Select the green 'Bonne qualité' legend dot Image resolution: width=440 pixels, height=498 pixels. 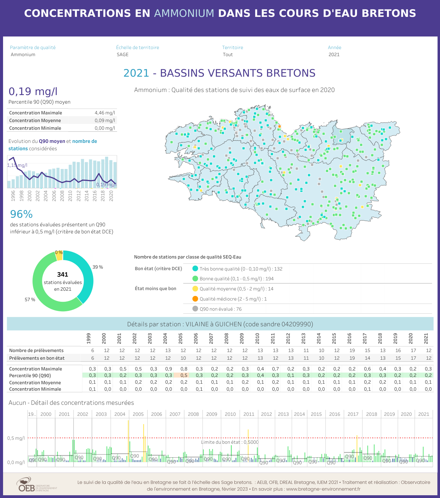(195, 279)
